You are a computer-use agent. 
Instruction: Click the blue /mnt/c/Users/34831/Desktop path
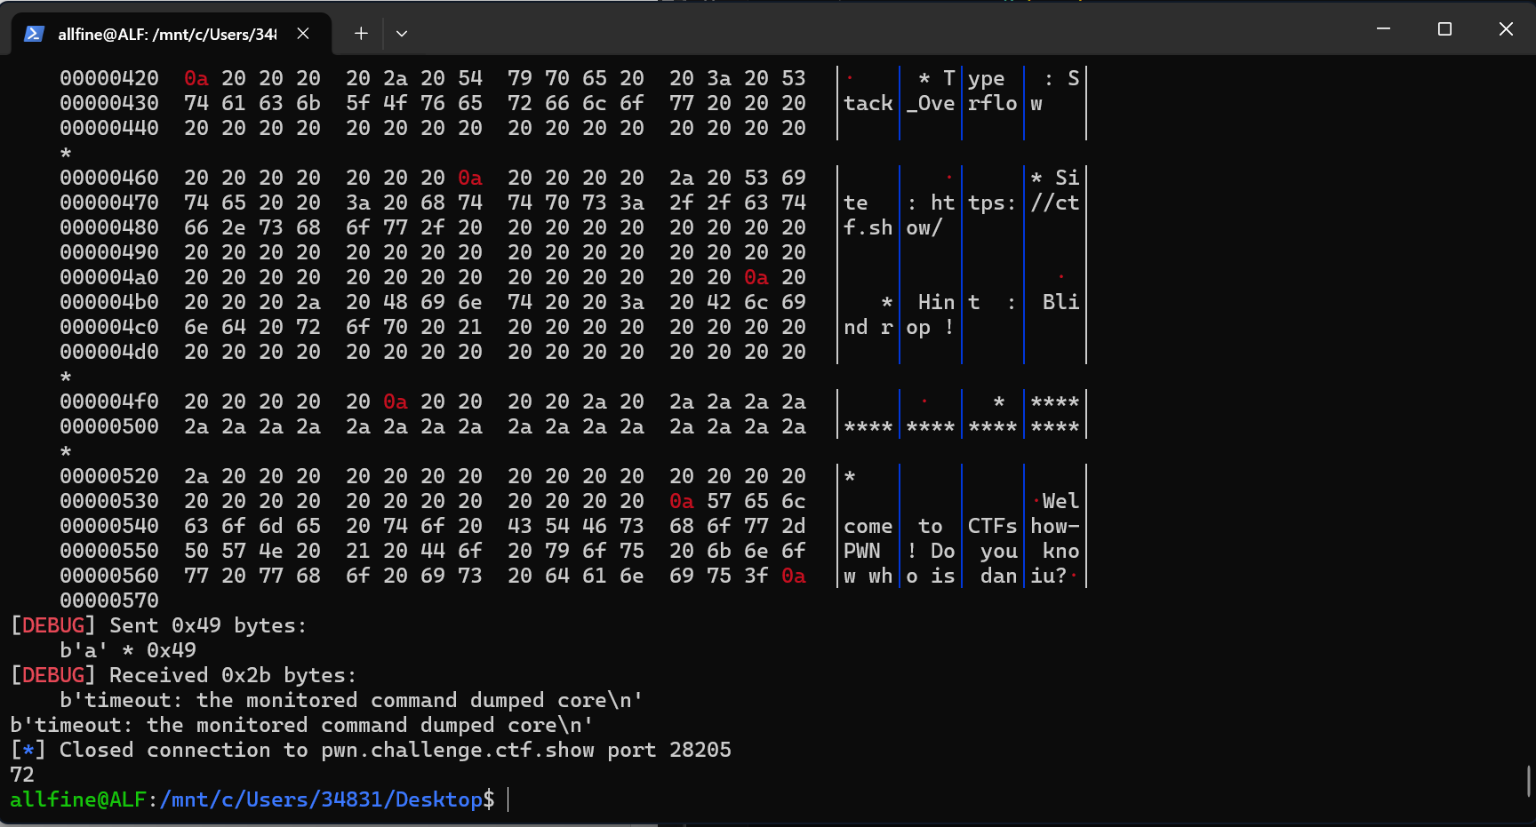point(321,799)
